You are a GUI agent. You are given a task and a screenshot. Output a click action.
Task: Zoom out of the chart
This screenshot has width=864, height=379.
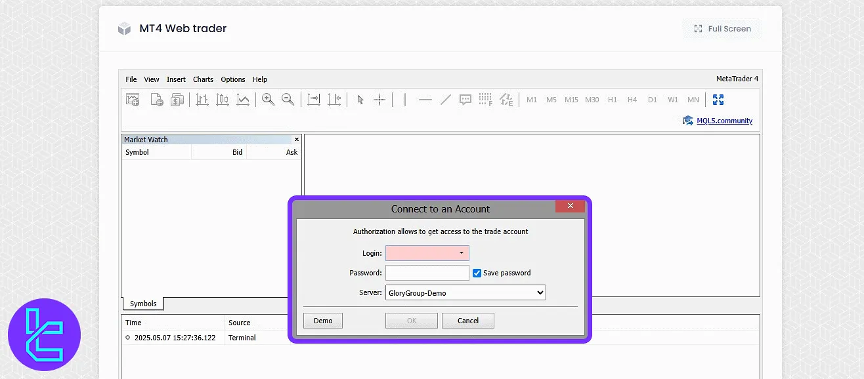(288, 100)
